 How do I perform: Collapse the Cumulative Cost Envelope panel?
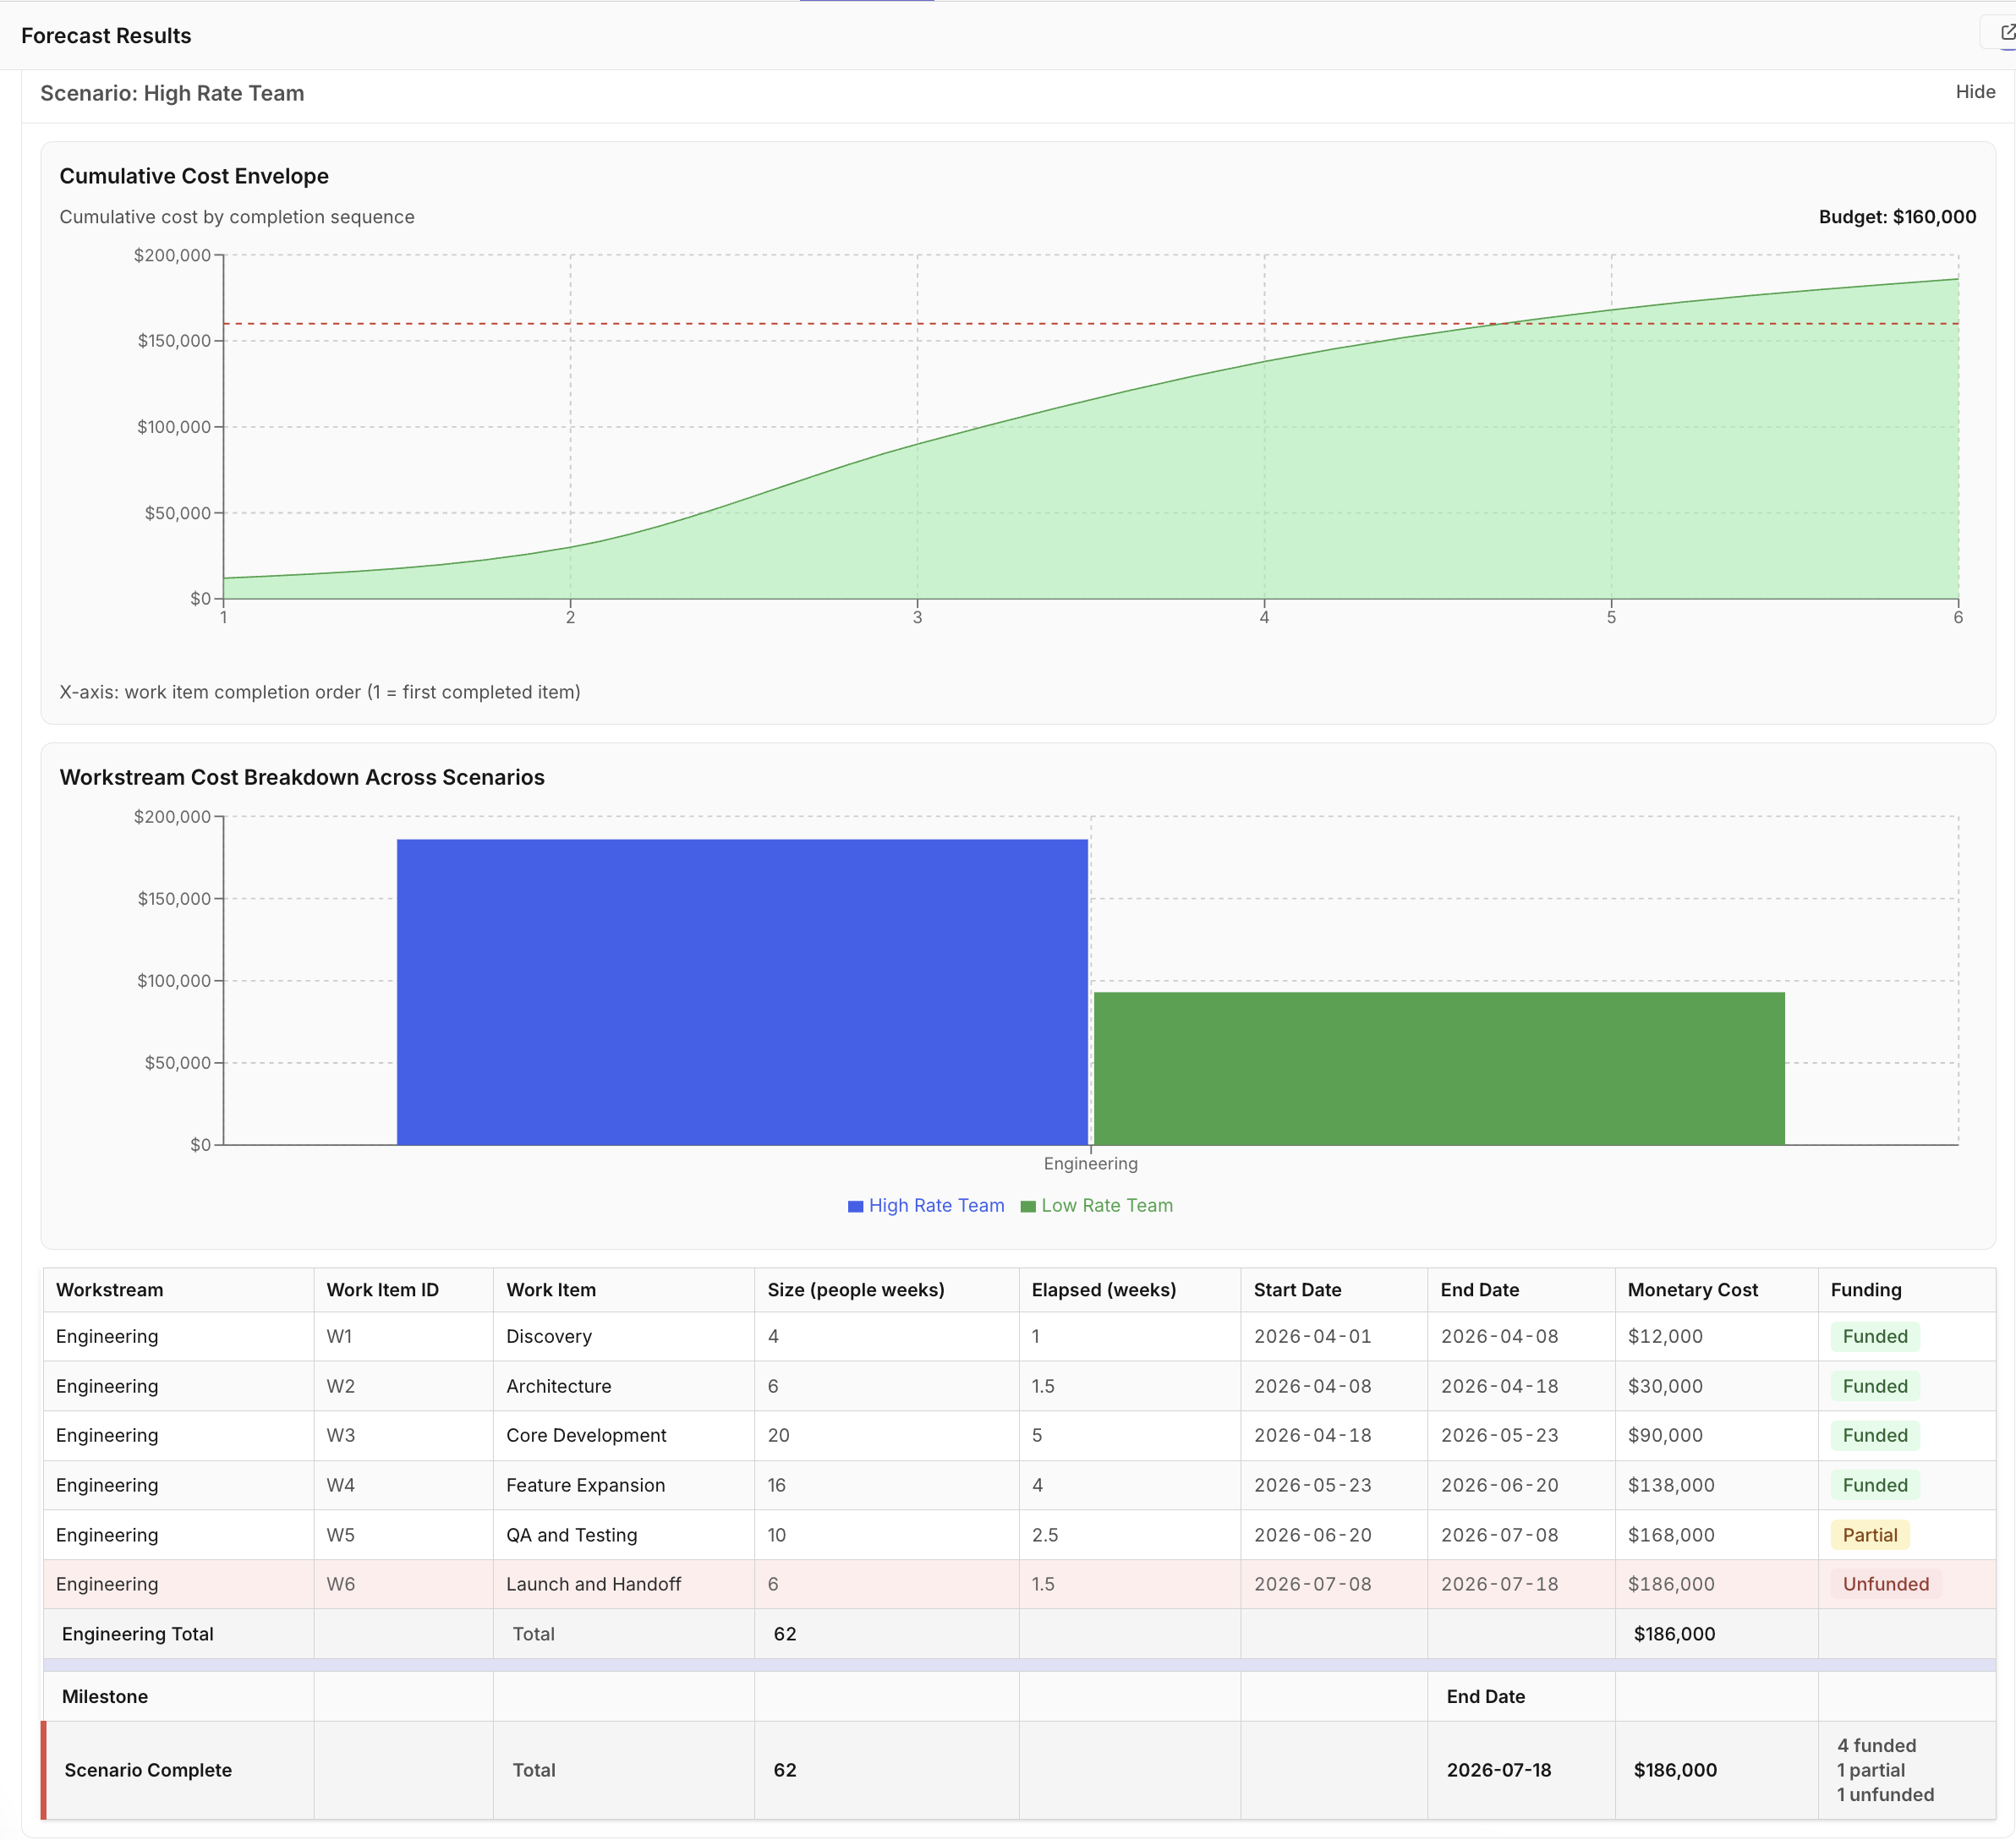click(x=194, y=175)
